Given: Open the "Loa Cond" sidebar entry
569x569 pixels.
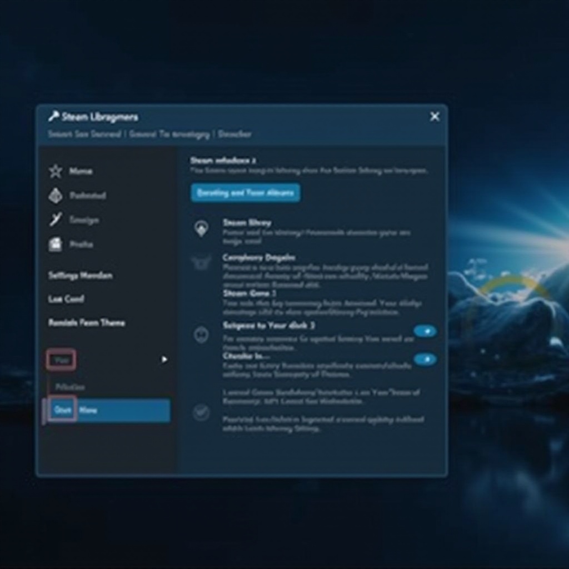Looking at the screenshot, I should [66, 298].
